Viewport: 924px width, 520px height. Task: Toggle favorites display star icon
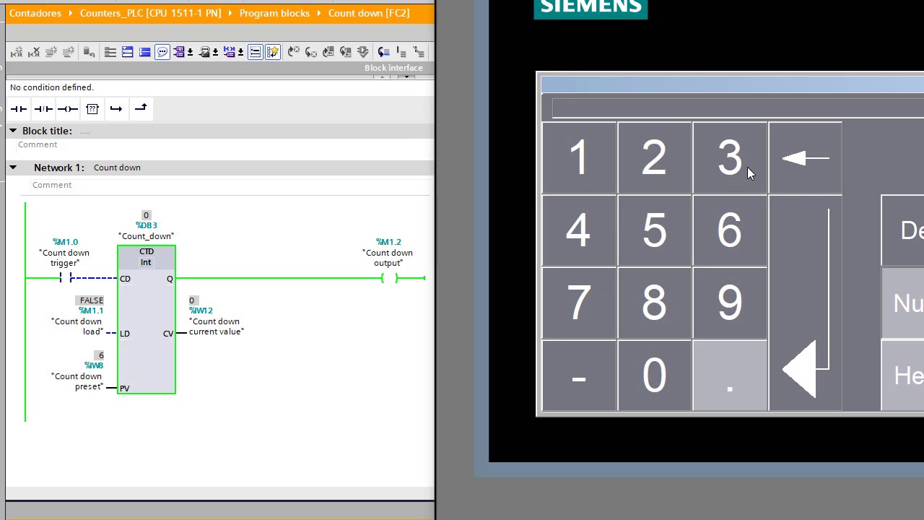pyautogui.click(x=272, y=52)
